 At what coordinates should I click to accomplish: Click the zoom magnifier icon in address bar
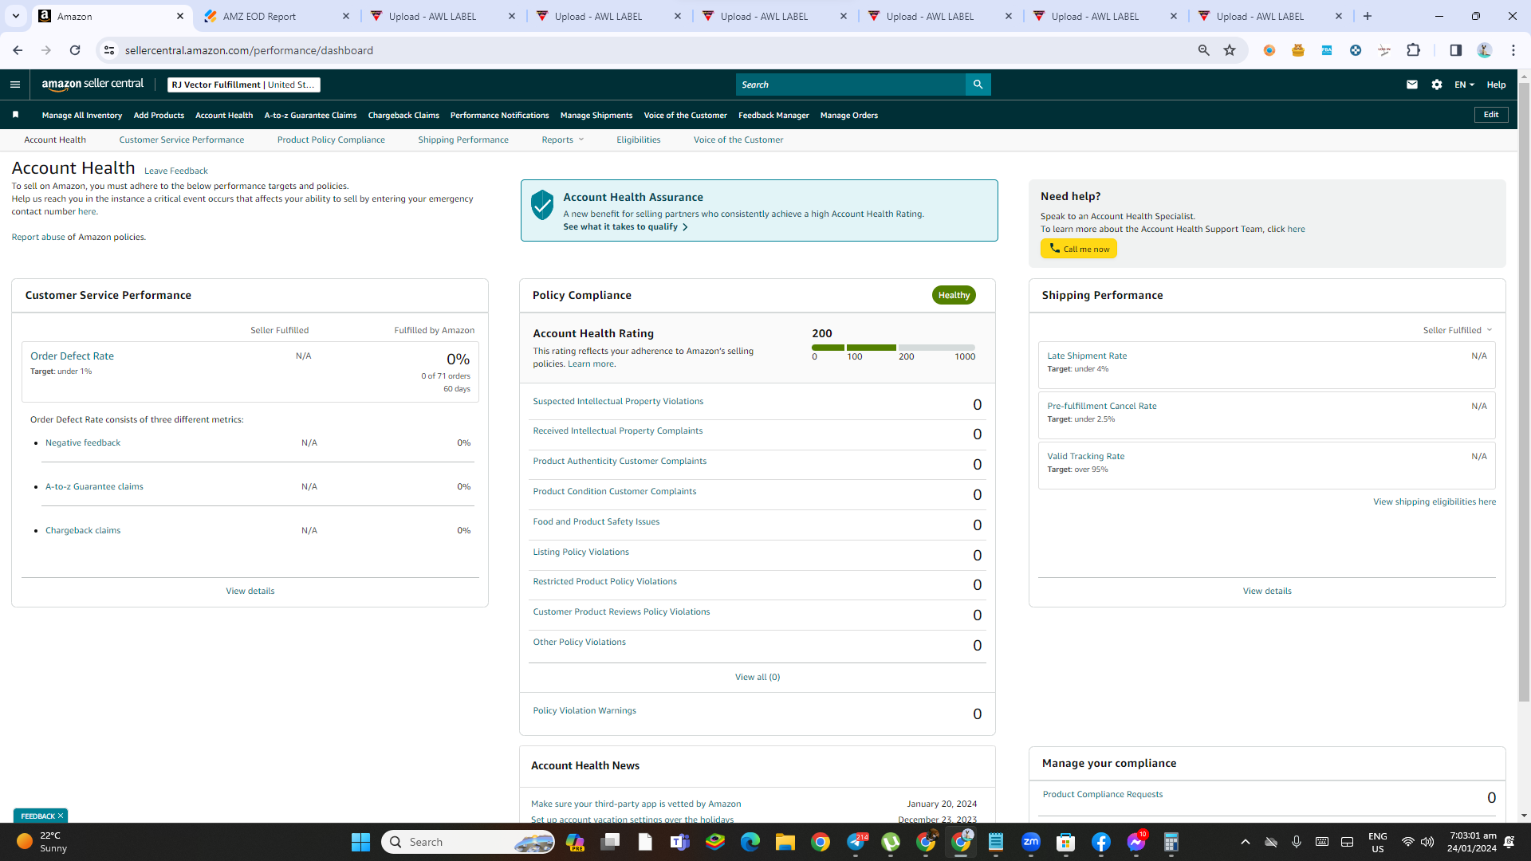pyautogui.click(x=1204, y=50)
